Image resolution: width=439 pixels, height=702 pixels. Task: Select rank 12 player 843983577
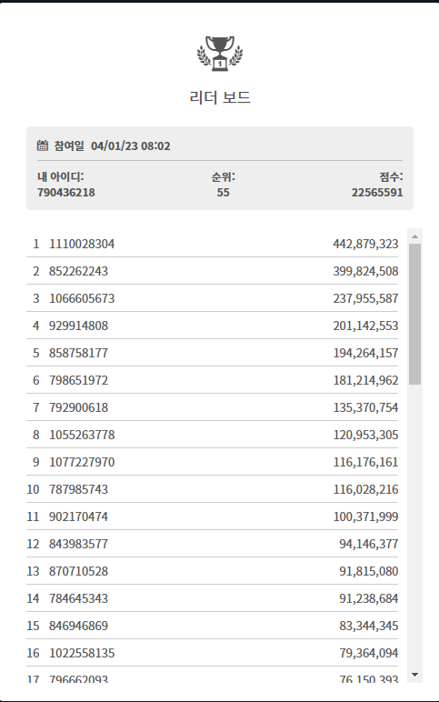[79, 545]
